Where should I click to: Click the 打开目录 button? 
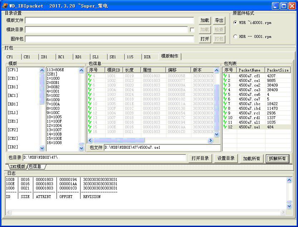pyautogui.click(x=200, y=158)
